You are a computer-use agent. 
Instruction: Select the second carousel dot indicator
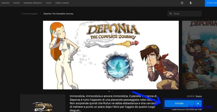[112, 91]
